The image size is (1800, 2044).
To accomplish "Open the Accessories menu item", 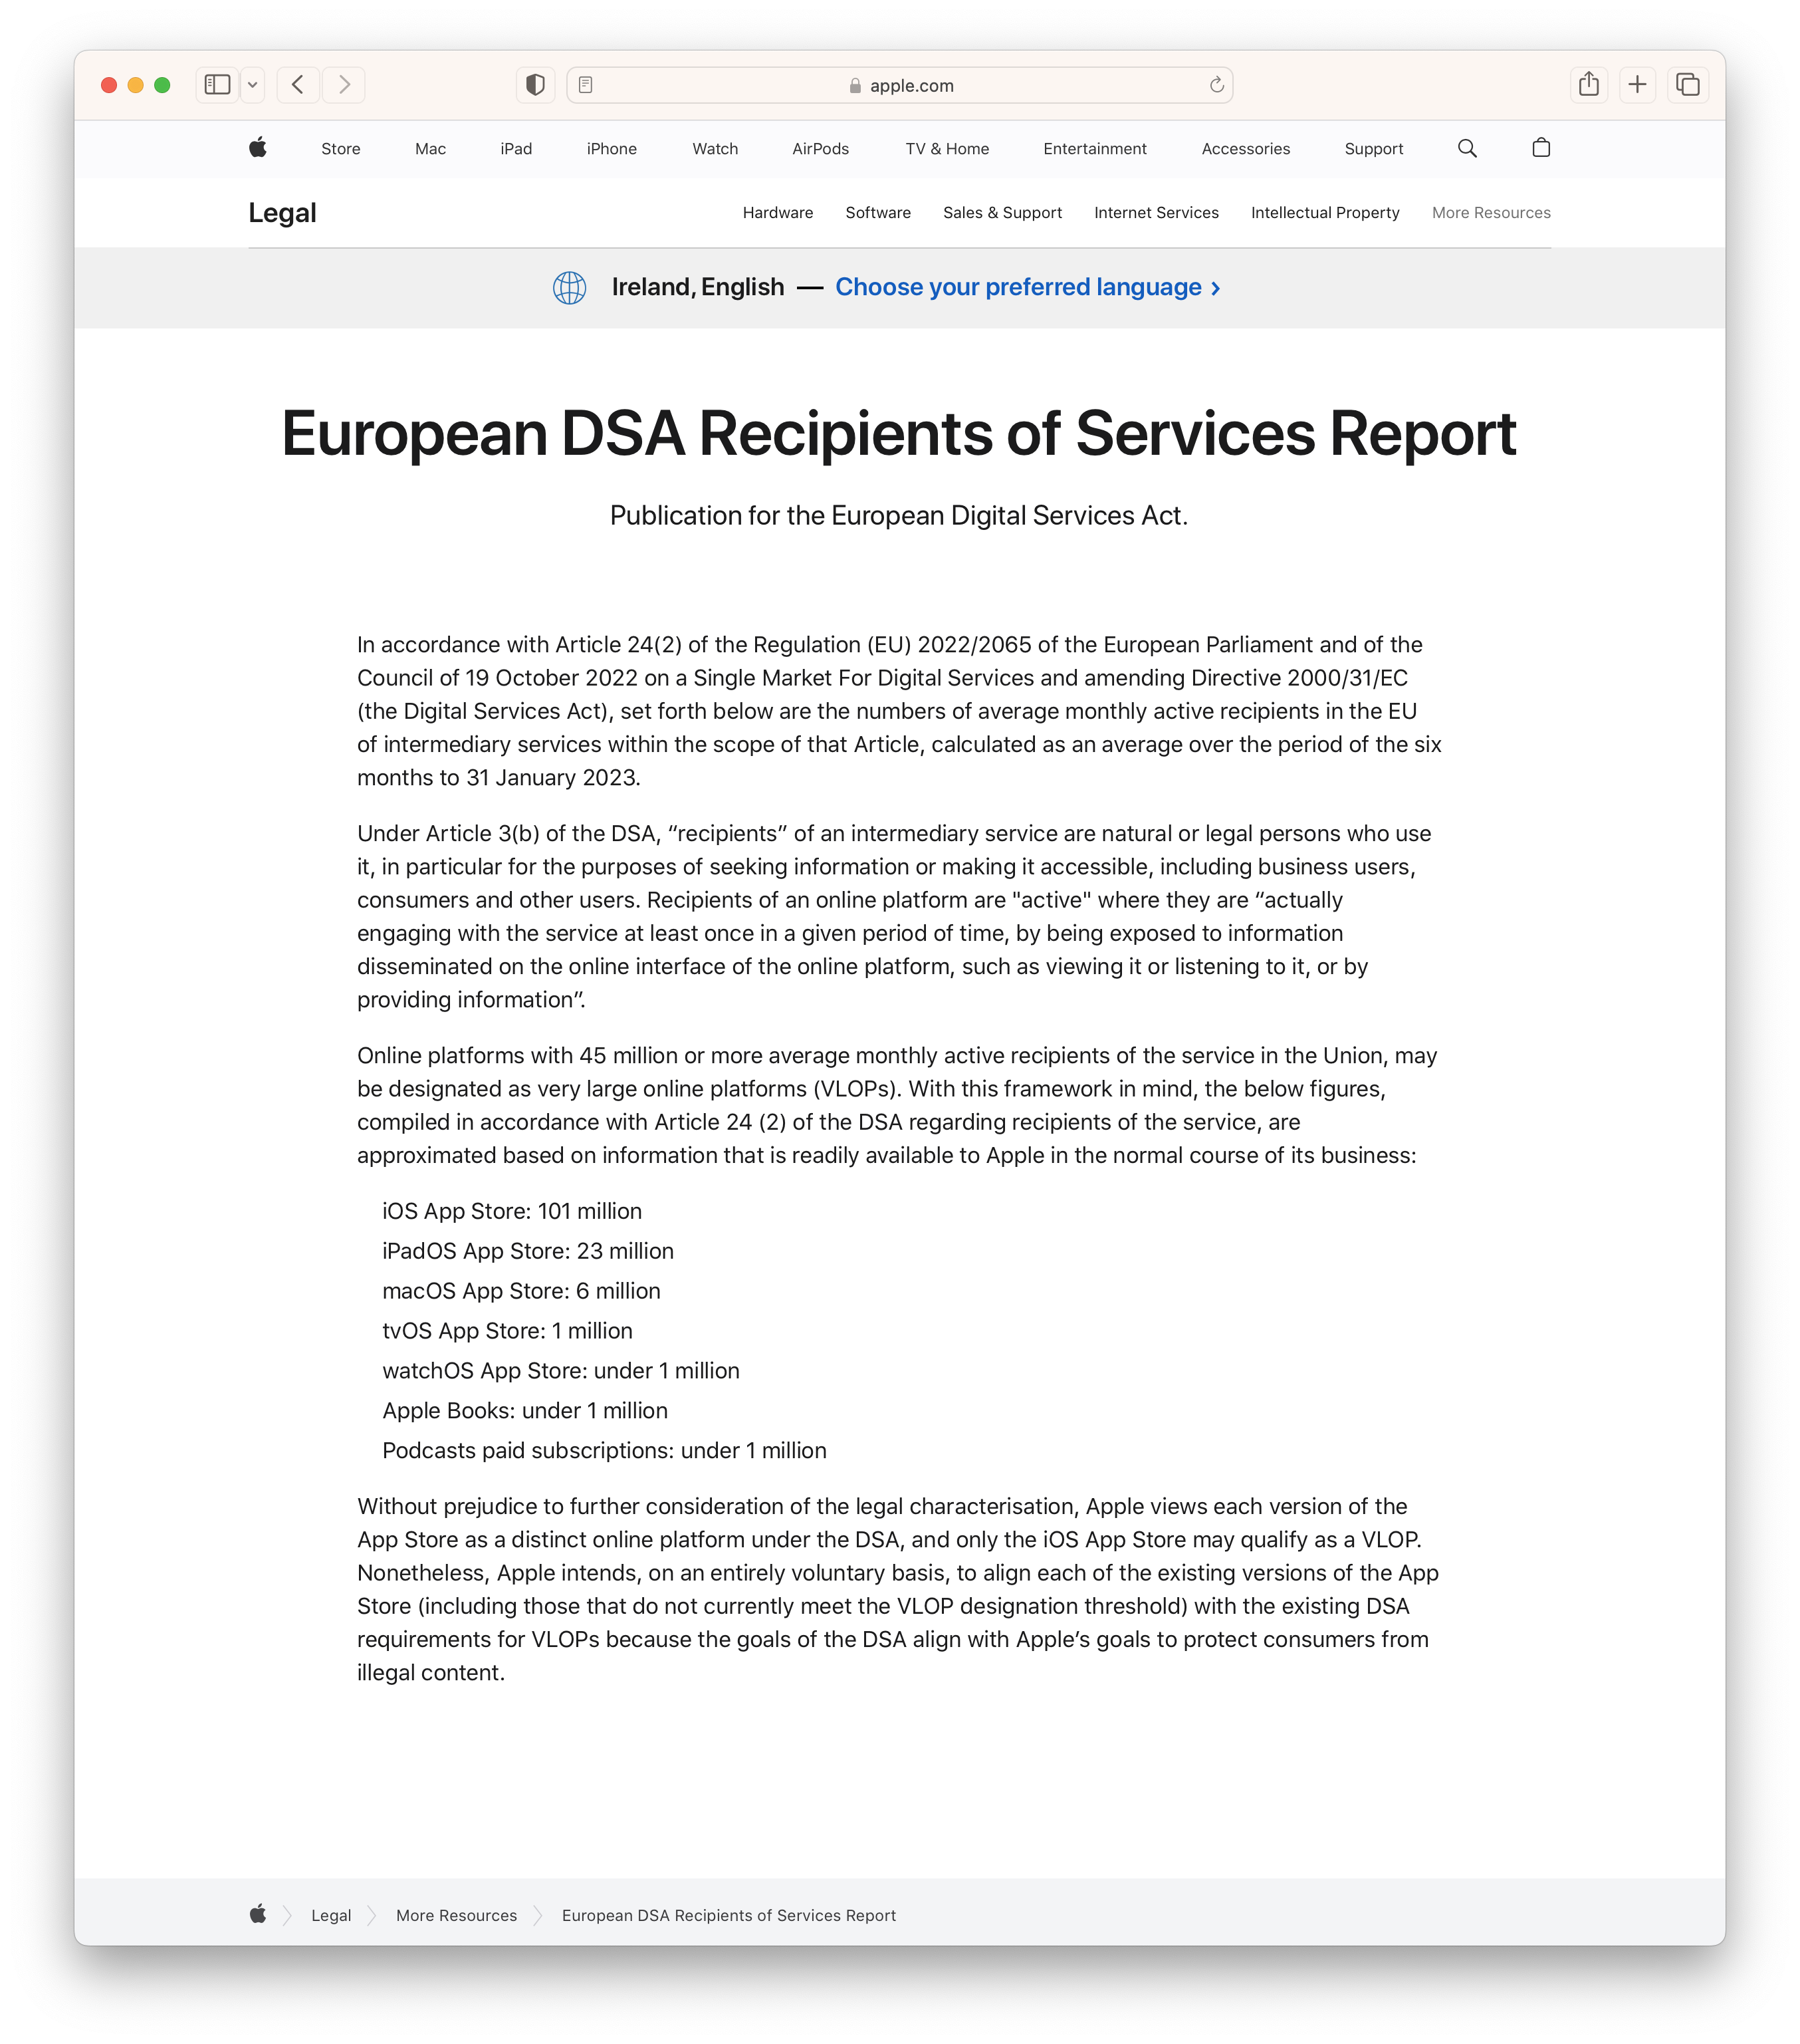I will point(1245,149).
